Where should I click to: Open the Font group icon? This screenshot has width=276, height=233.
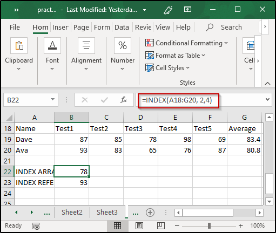[52, 45]
